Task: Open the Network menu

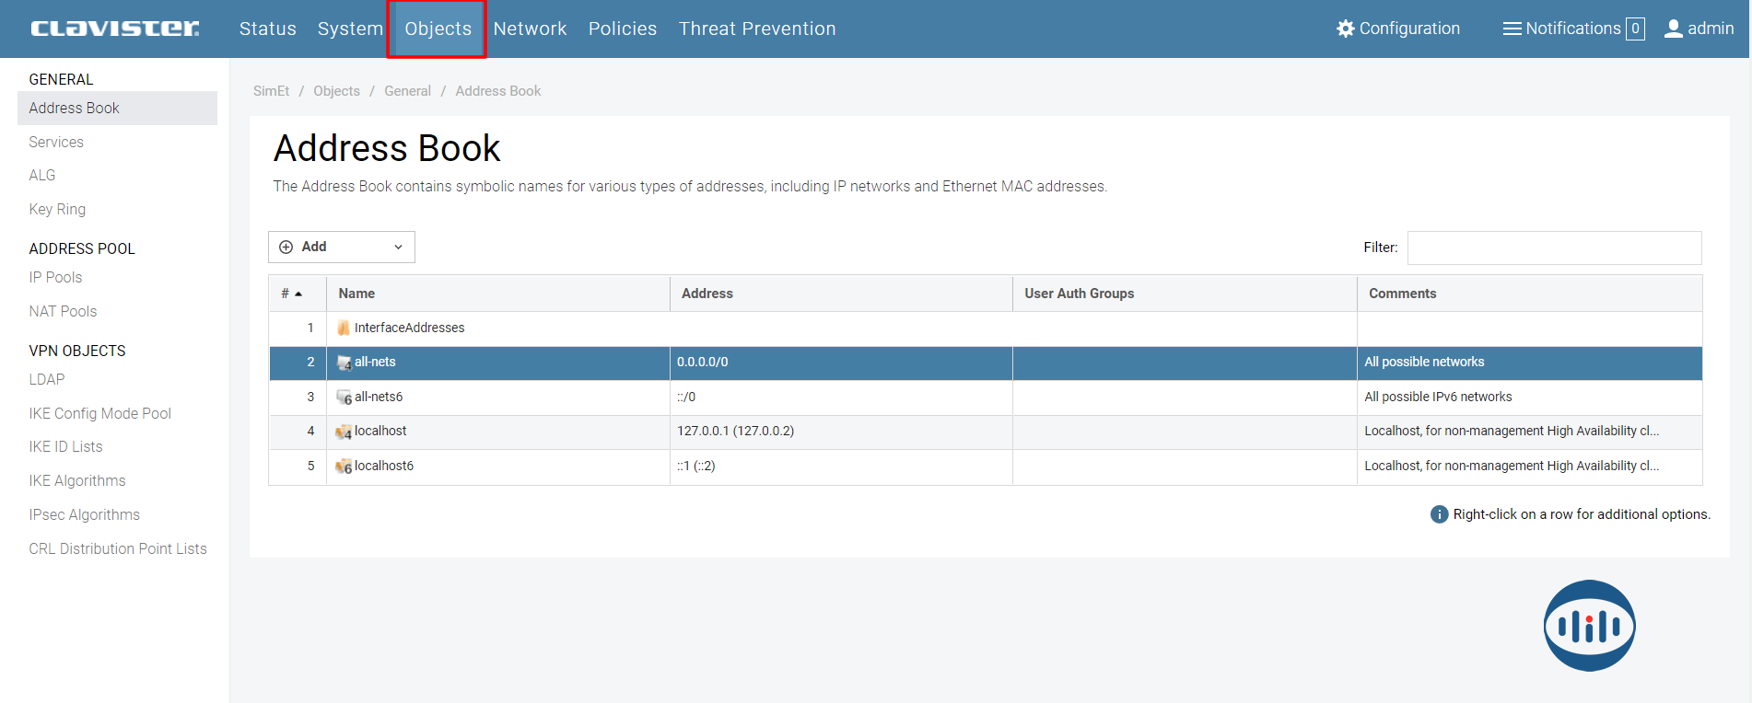Action: 530,29
